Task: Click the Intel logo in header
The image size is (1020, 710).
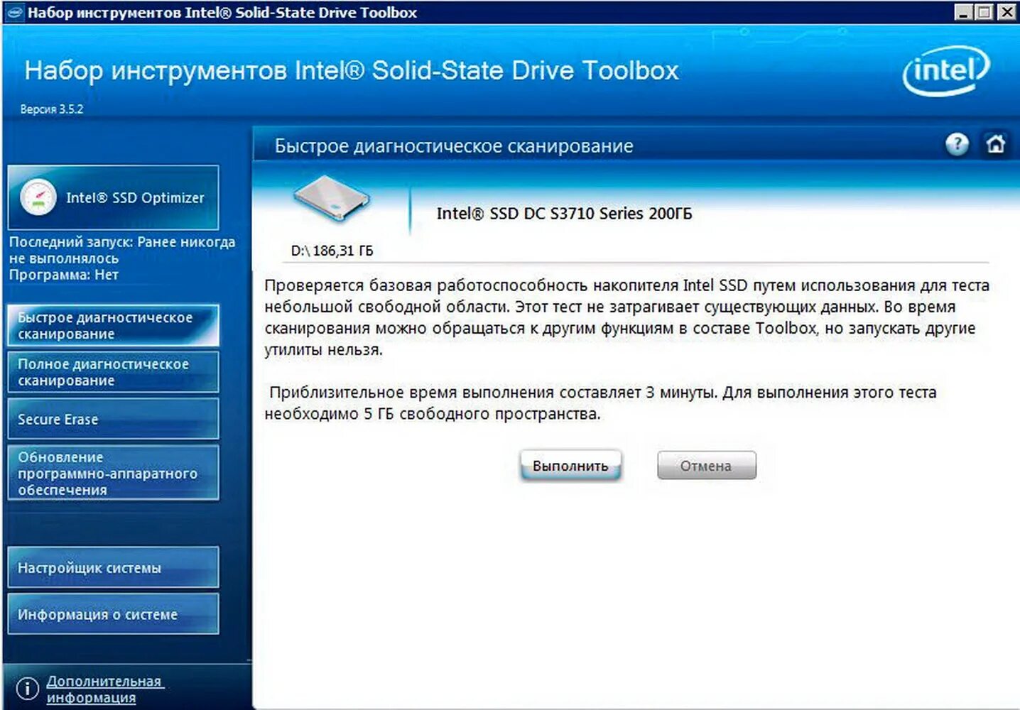Action: click(945, 70)
